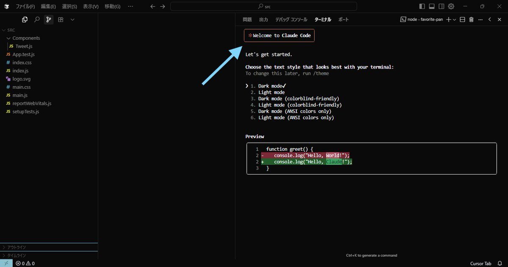Split the terminal
This screenshot has width=508, height=267.
[x=462, y=19]
